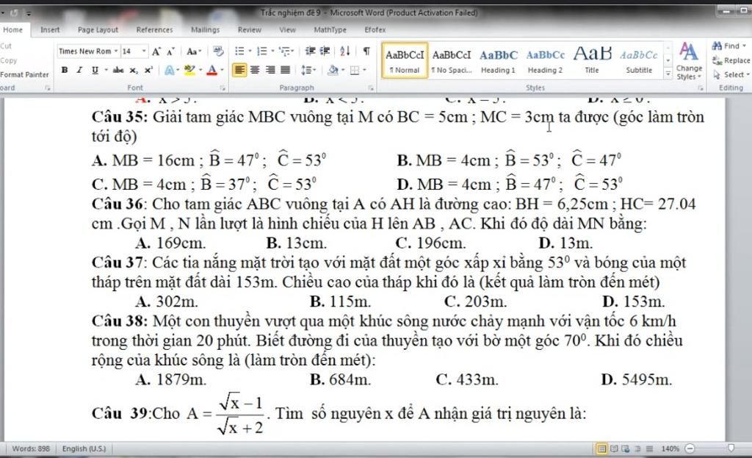Viewport: 752px width, 458px height.
Task: Apply the Heading 1 style
Action: point(499,61)
